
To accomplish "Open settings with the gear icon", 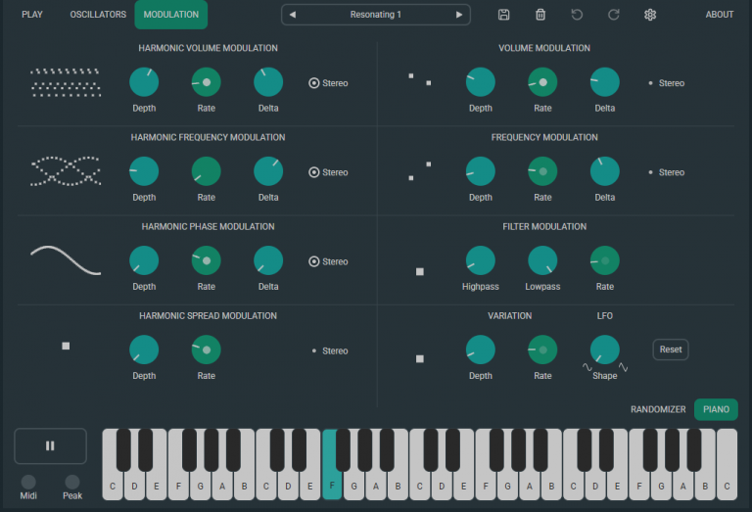I will [x=650, y=15].
